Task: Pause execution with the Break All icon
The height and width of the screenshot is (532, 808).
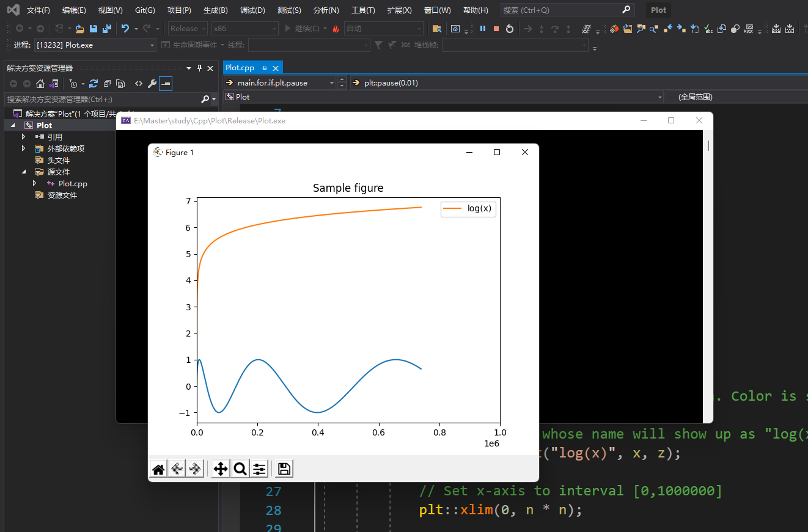Action: [482, 28]
